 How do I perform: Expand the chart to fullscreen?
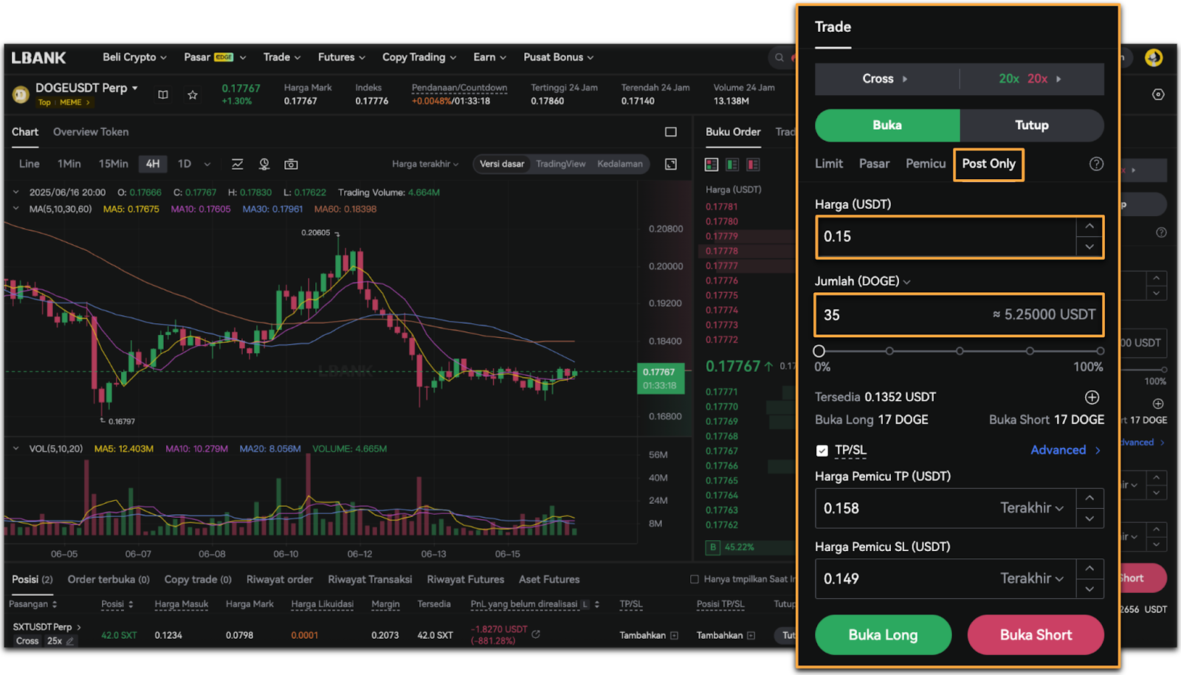pos(671,164)
